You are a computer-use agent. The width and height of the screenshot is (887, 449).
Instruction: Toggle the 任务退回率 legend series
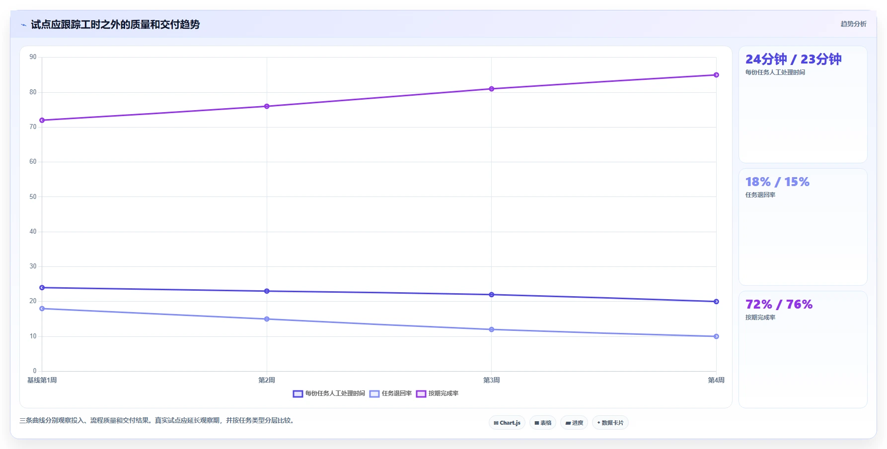[x=391, y=393]
